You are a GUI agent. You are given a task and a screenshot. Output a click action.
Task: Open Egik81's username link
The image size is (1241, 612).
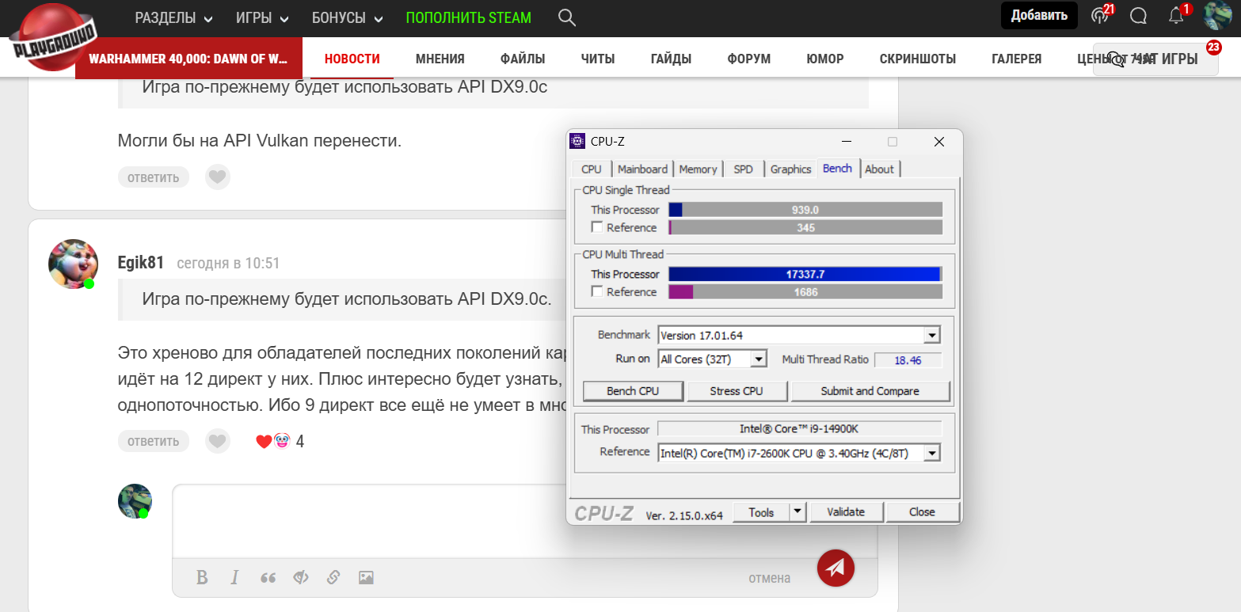tap(141, 263)
